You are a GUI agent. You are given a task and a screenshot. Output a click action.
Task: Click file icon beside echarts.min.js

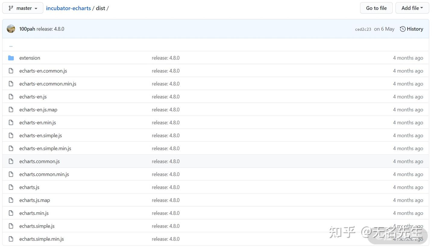click(x=11, y=214)
